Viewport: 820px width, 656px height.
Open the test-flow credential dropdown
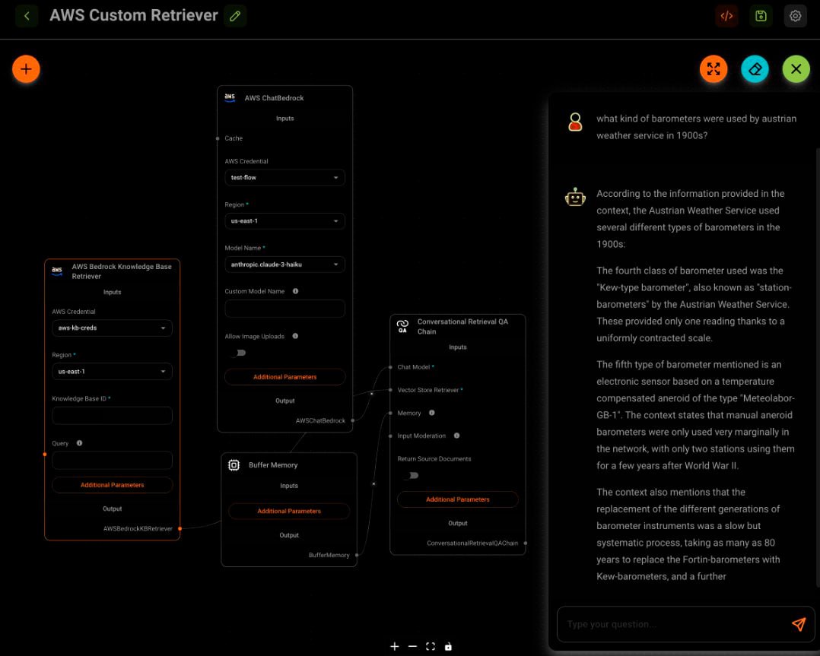pos(284,178)
